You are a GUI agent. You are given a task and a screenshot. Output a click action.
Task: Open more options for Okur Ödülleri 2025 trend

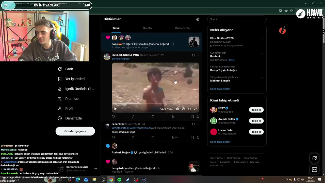coord(262,38)
